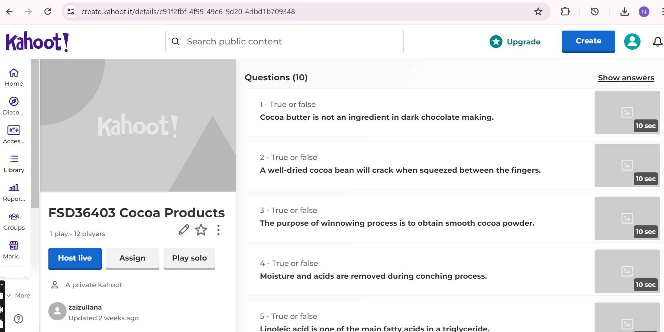This screenshot has height=332, width=664.
Task: Click the Assign button
Action: [132, 258]
